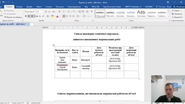This screenshot has height=104, width=185.
Task: Click the table move handle cross icon
Action: (x=53, y=45)
